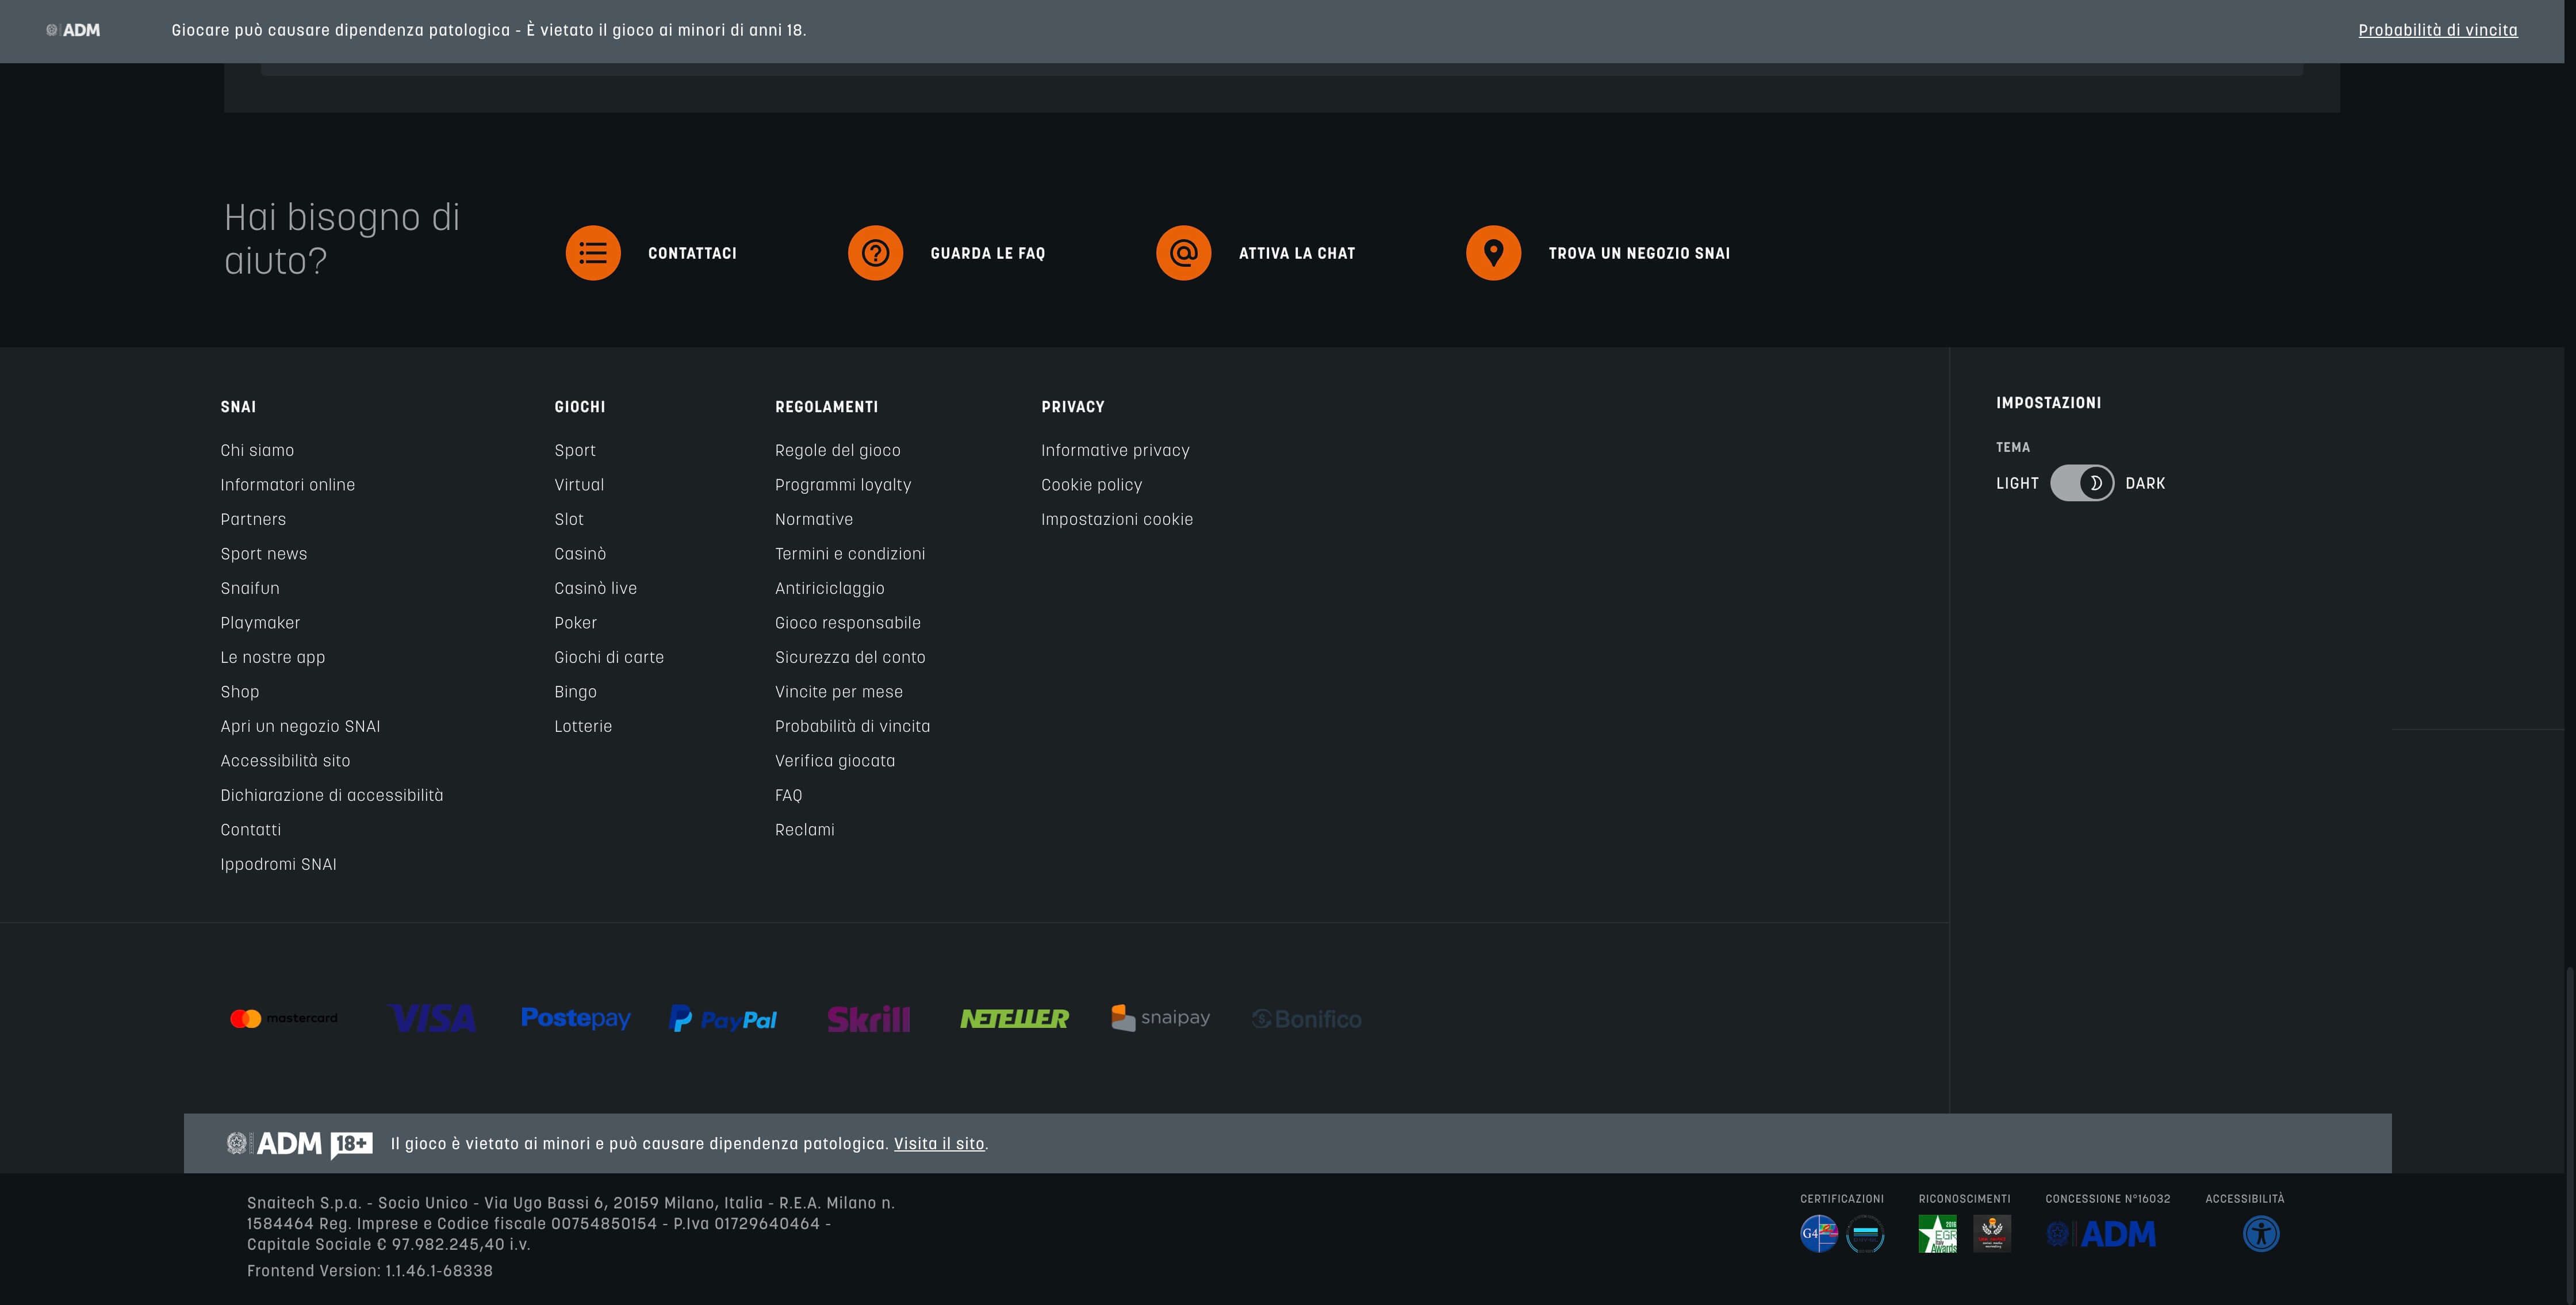Click the location pin icon for negozio SNAI

click(x=1493, y=253)
